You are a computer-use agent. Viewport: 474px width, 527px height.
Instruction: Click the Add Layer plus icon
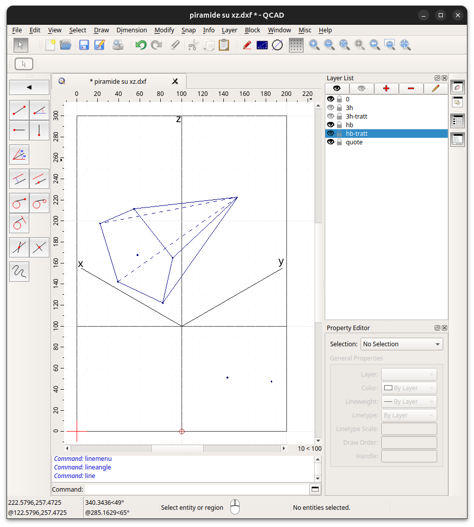point(386,88)
